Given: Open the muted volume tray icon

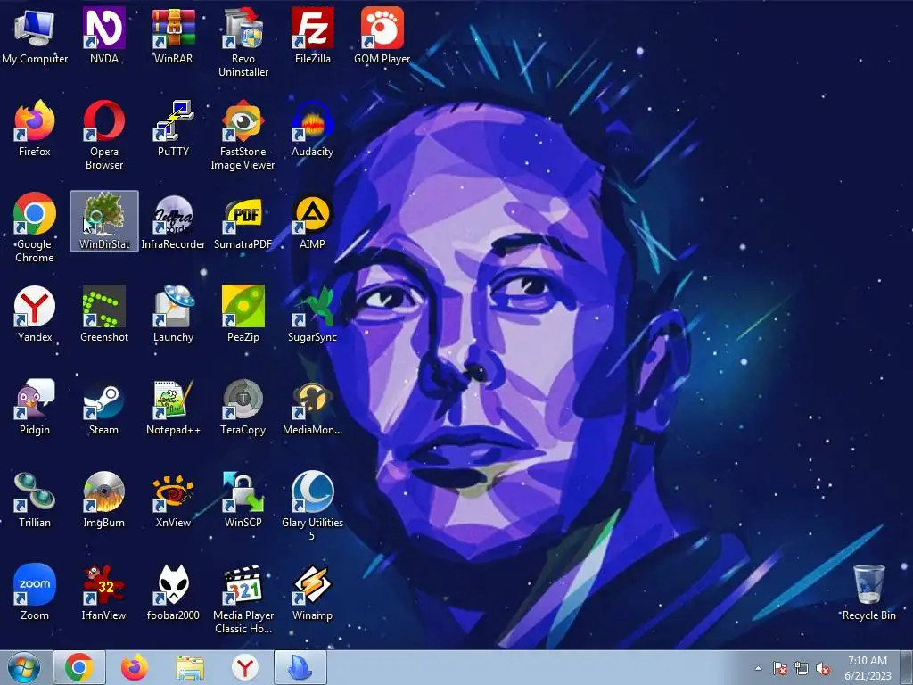Looking at the screenshot, I should click(823, 669).
